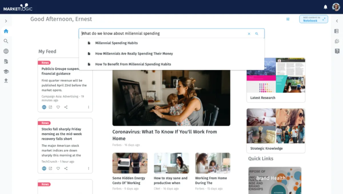
Task: Click Add content to Notebook button
Action: (314, 19)
